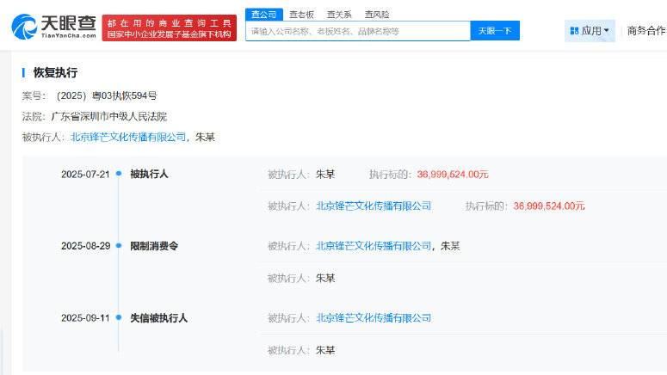Open the company link in 限制消费令 row
Viewport: 667px width, 375px height.
tap(373, 246)
